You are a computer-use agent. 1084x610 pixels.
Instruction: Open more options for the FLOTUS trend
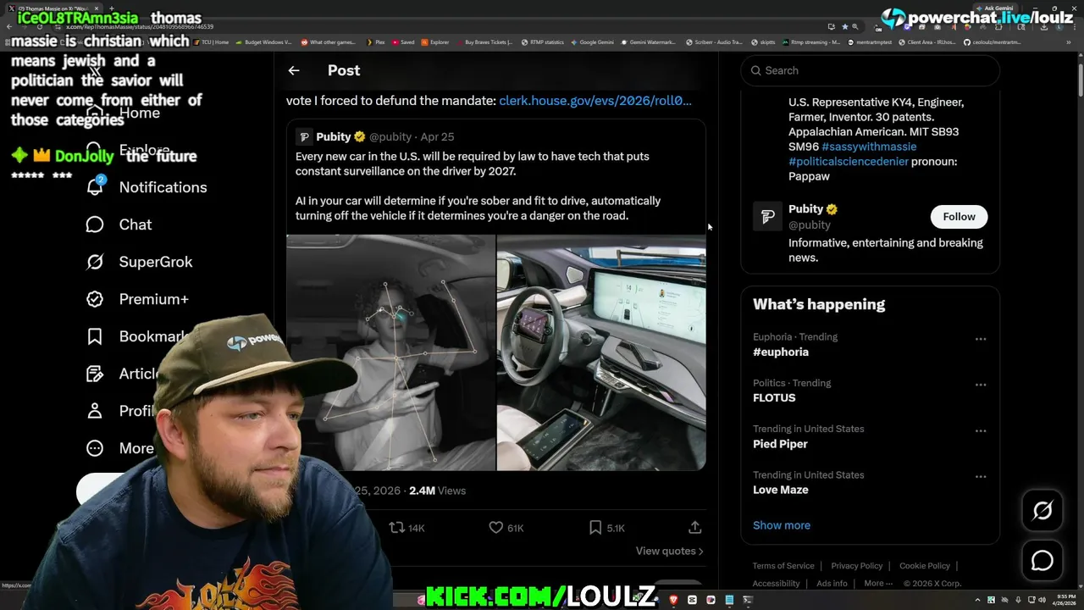point(981,385)
